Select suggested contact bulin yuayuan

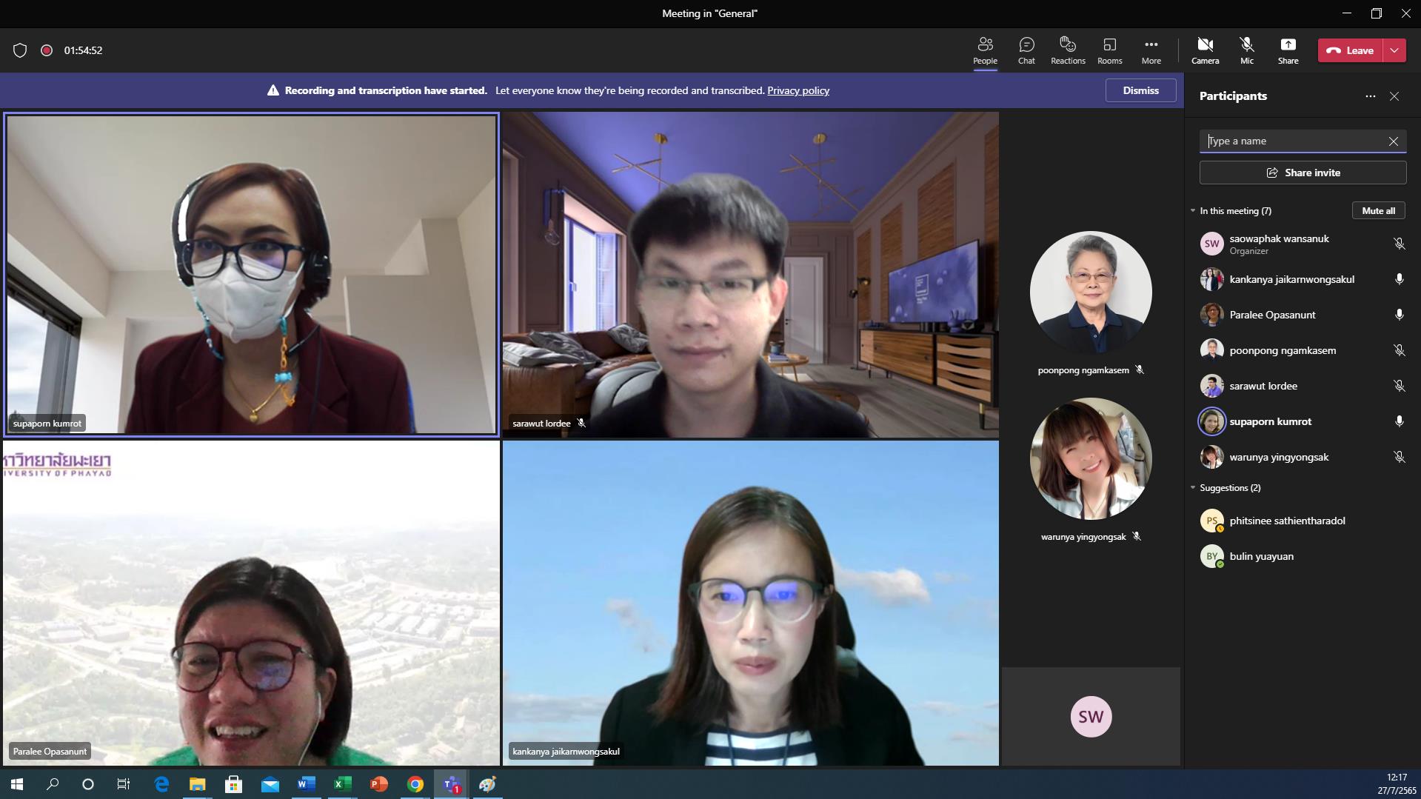click(x=1303, y=556)
